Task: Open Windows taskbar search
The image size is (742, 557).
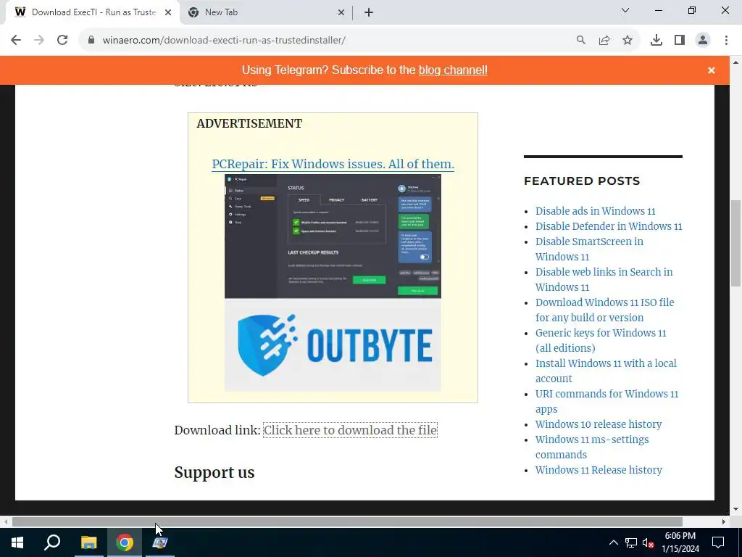Action: (52, 542)
